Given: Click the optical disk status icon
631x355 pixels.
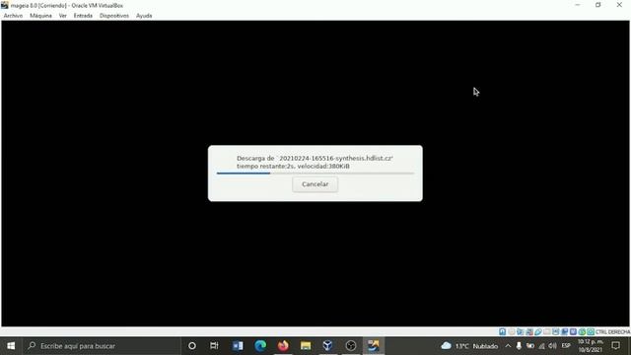Looking at the screenshot, I should 512,331.
